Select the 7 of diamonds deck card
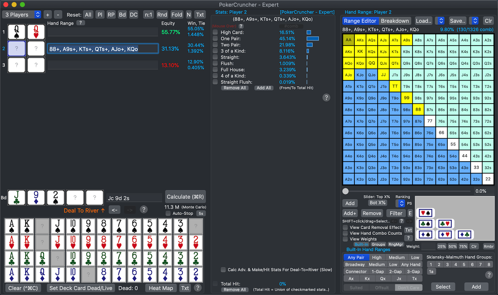Image resolution: width=498 pixels, height=295 pixels. (119, 274)
